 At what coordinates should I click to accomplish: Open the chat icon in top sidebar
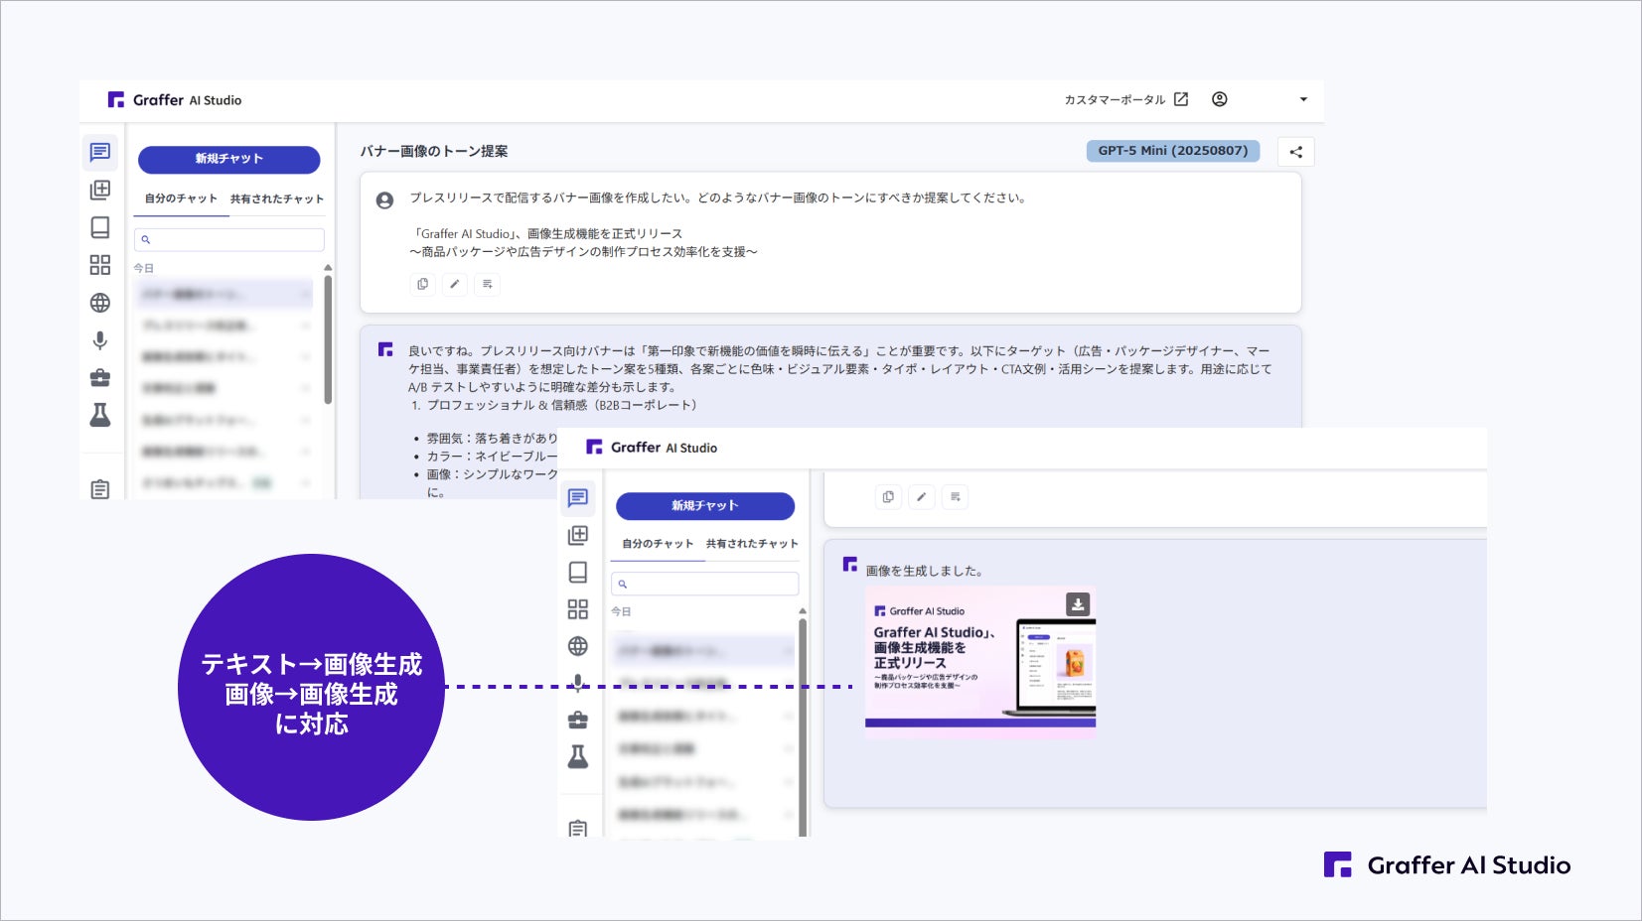(x=100, y=152)
